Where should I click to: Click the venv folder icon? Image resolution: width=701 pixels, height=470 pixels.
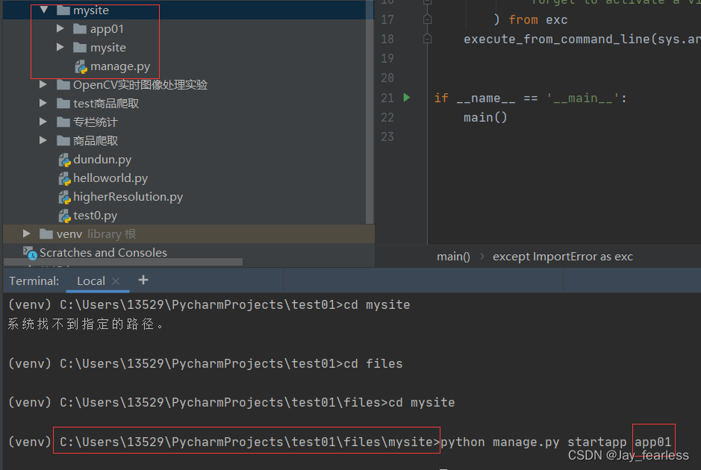click(x=46, y=234)
